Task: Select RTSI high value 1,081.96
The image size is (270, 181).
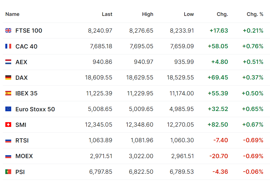Action: (142, 140)
